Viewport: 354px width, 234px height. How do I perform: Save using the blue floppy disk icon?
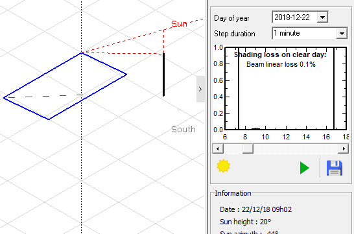(x=335, y=168)
